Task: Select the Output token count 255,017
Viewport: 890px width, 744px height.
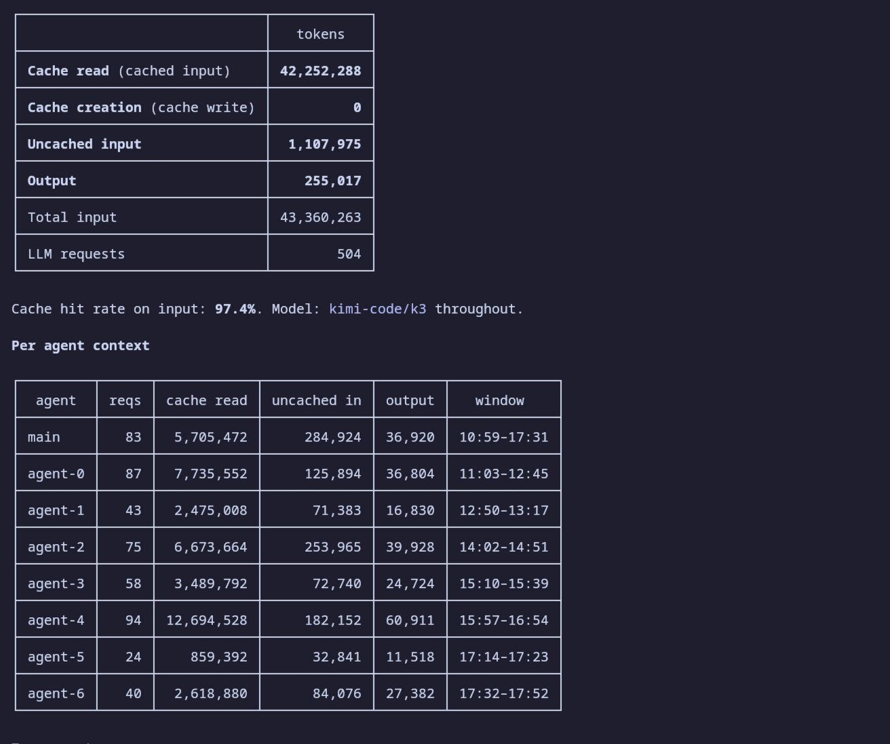Action: tap(332, 180)
